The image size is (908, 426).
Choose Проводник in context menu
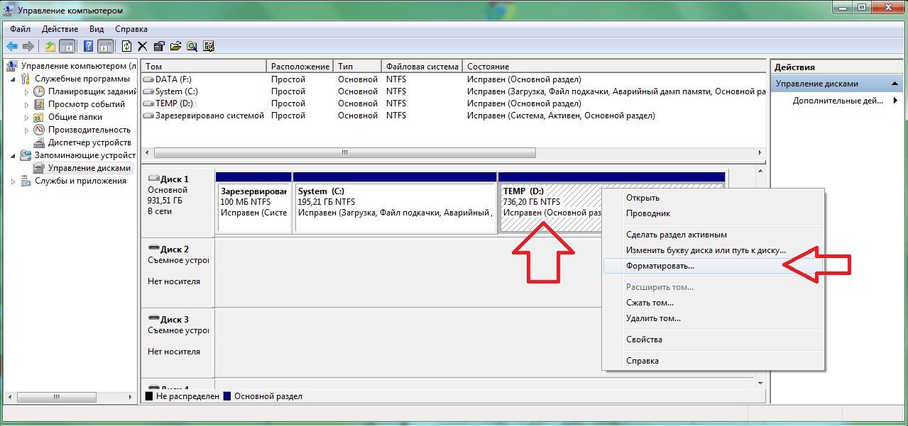pyautogui.click(x=713, y=213)
